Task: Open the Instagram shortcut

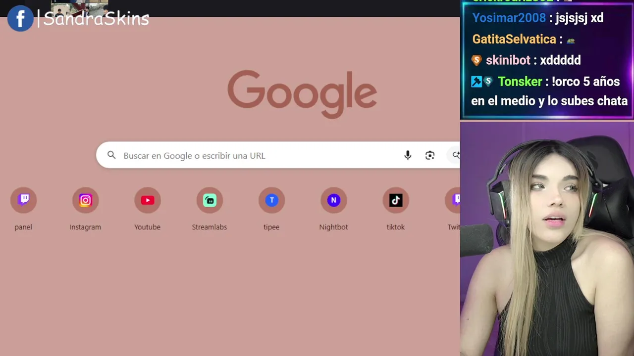Action: 85,200
